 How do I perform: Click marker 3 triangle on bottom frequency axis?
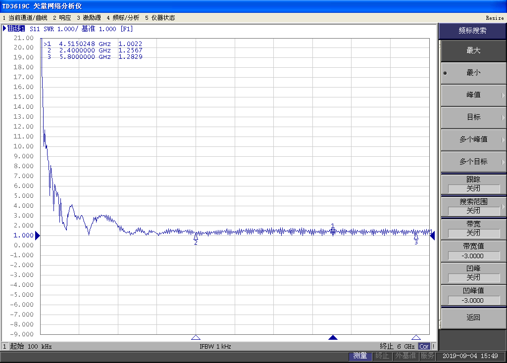(416, 337)
